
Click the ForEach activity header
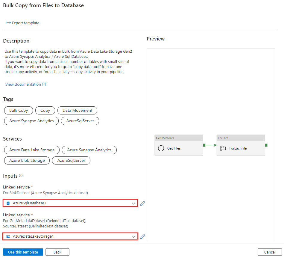click(x=241, y=138)
